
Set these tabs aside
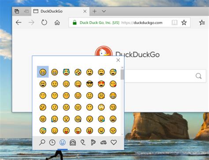click(x=26, y=11)
